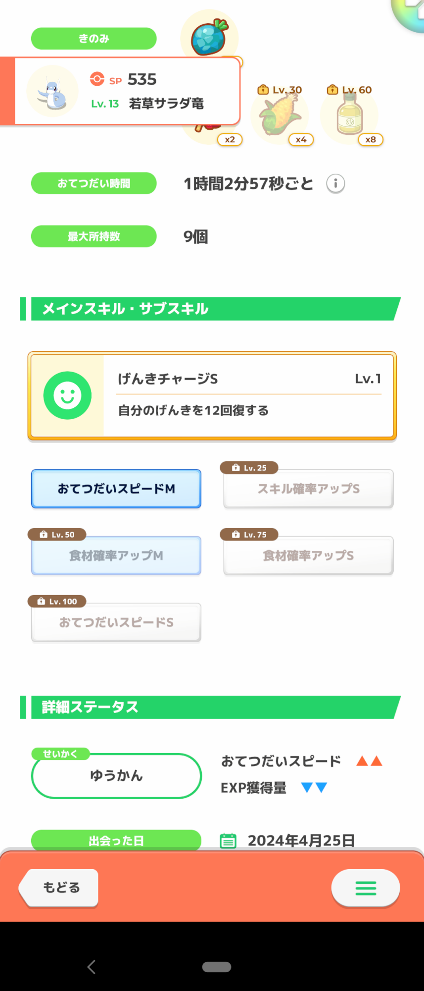This screenshot has width=424, height=991.
Task: Tap the Dratini portrait thumbnail
Action: (x=52, y=91)
